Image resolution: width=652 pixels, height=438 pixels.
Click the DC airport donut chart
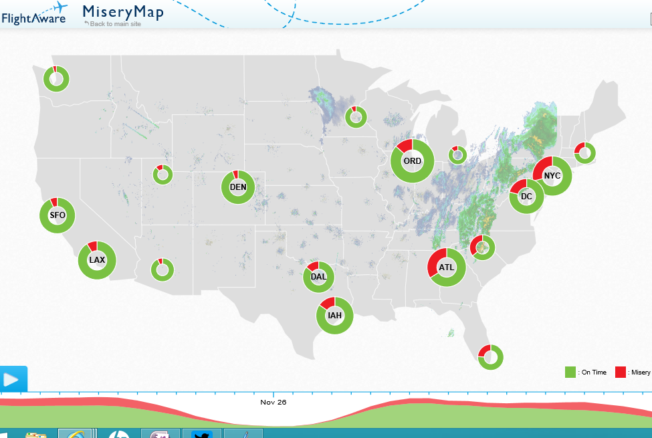tap(526, 197)
